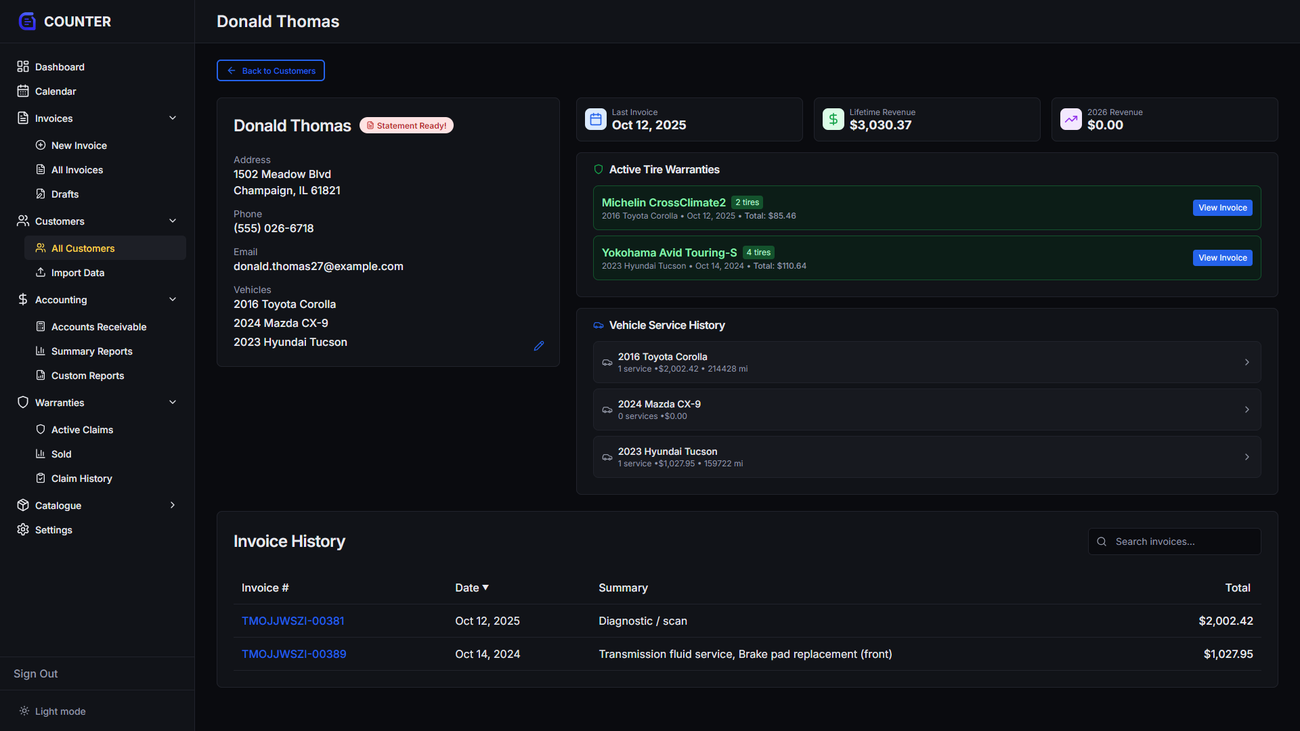This screenshot has width=1300, height=731.
Task: Click the Oct 14, 2024 date cell
Action: [487, 654]
